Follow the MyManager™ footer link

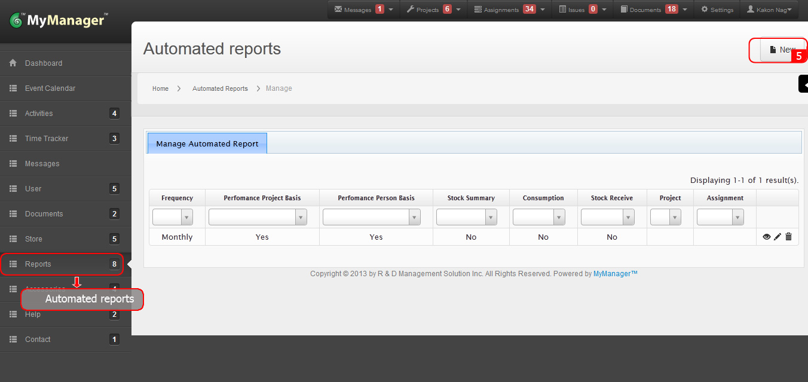615,274
